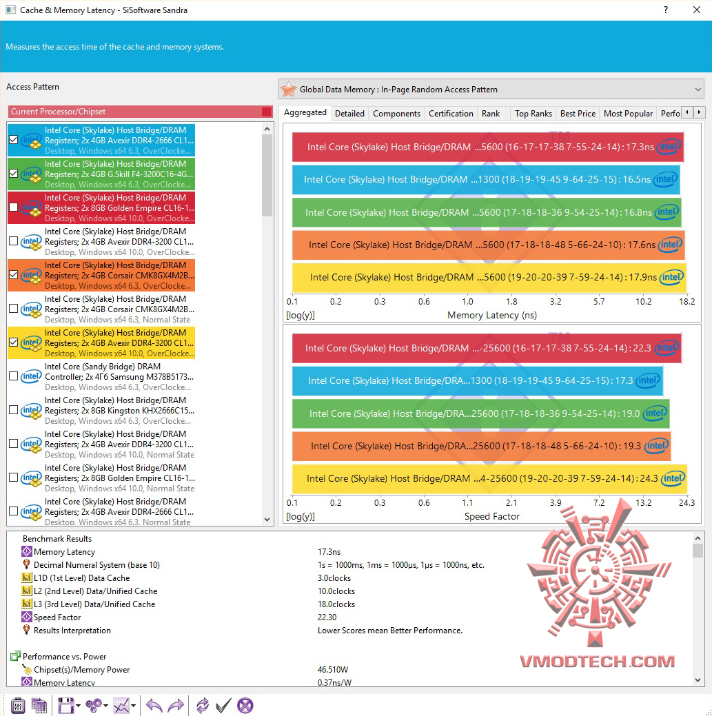The image size is (712, 716).
Task: Click Intel logo on the 24.3 speed factor bar
Action: (x=672, y=478)
